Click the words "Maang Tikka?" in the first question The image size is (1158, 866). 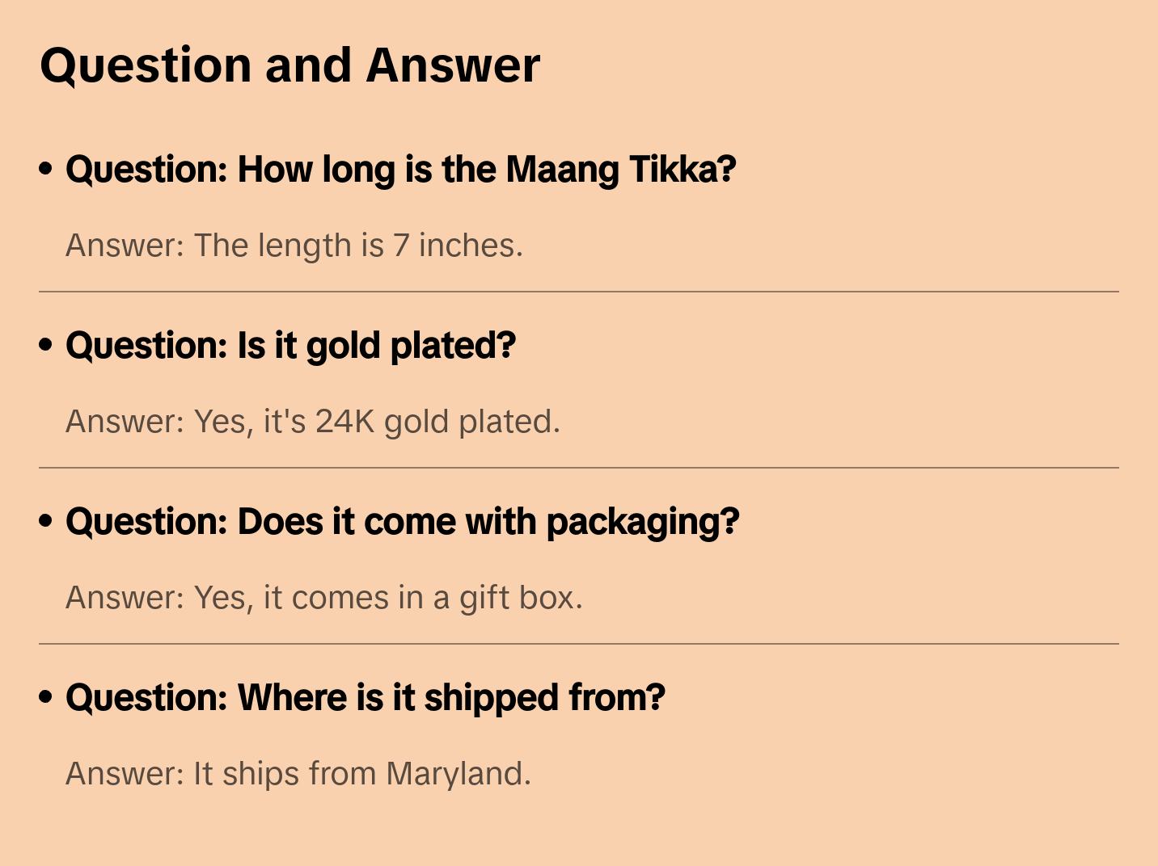[x=621, y=170]
